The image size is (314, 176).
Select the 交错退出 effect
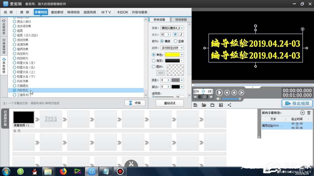point(20,86)
